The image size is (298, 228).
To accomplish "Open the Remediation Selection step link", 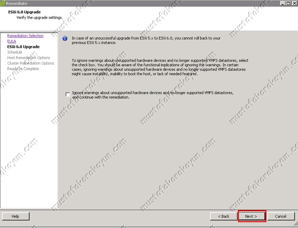I will [x=25, y=36].
